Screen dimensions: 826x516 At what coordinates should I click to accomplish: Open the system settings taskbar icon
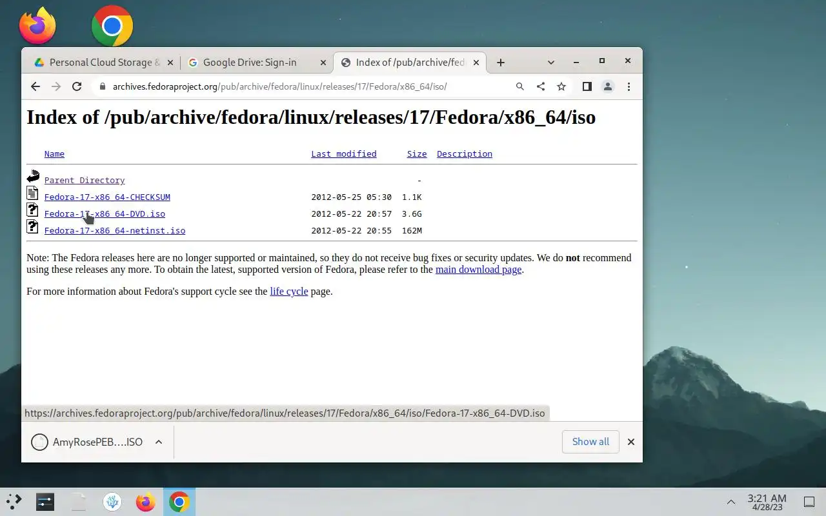(45, 501)
